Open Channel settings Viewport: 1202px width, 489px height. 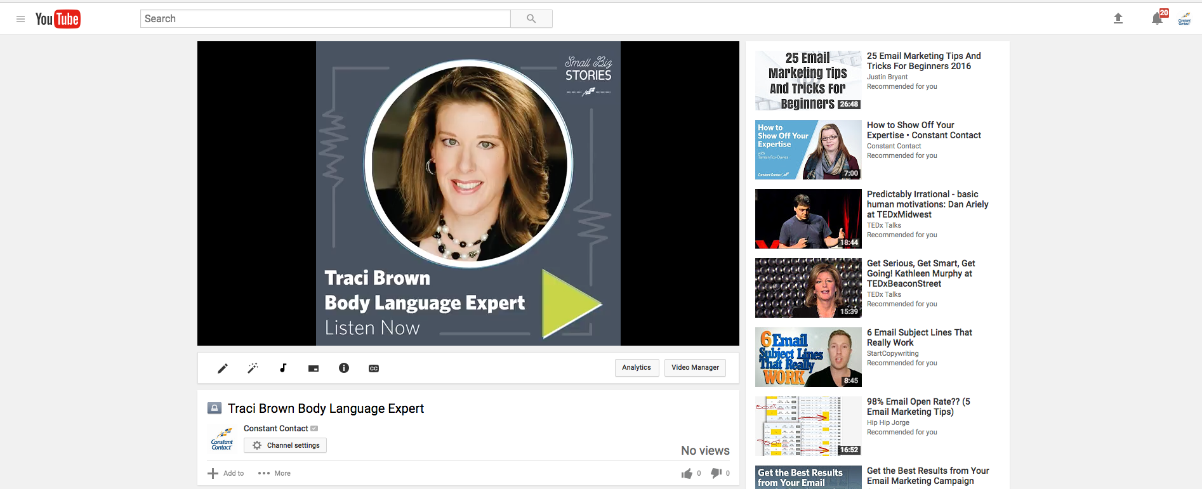[x=285, y=445]
